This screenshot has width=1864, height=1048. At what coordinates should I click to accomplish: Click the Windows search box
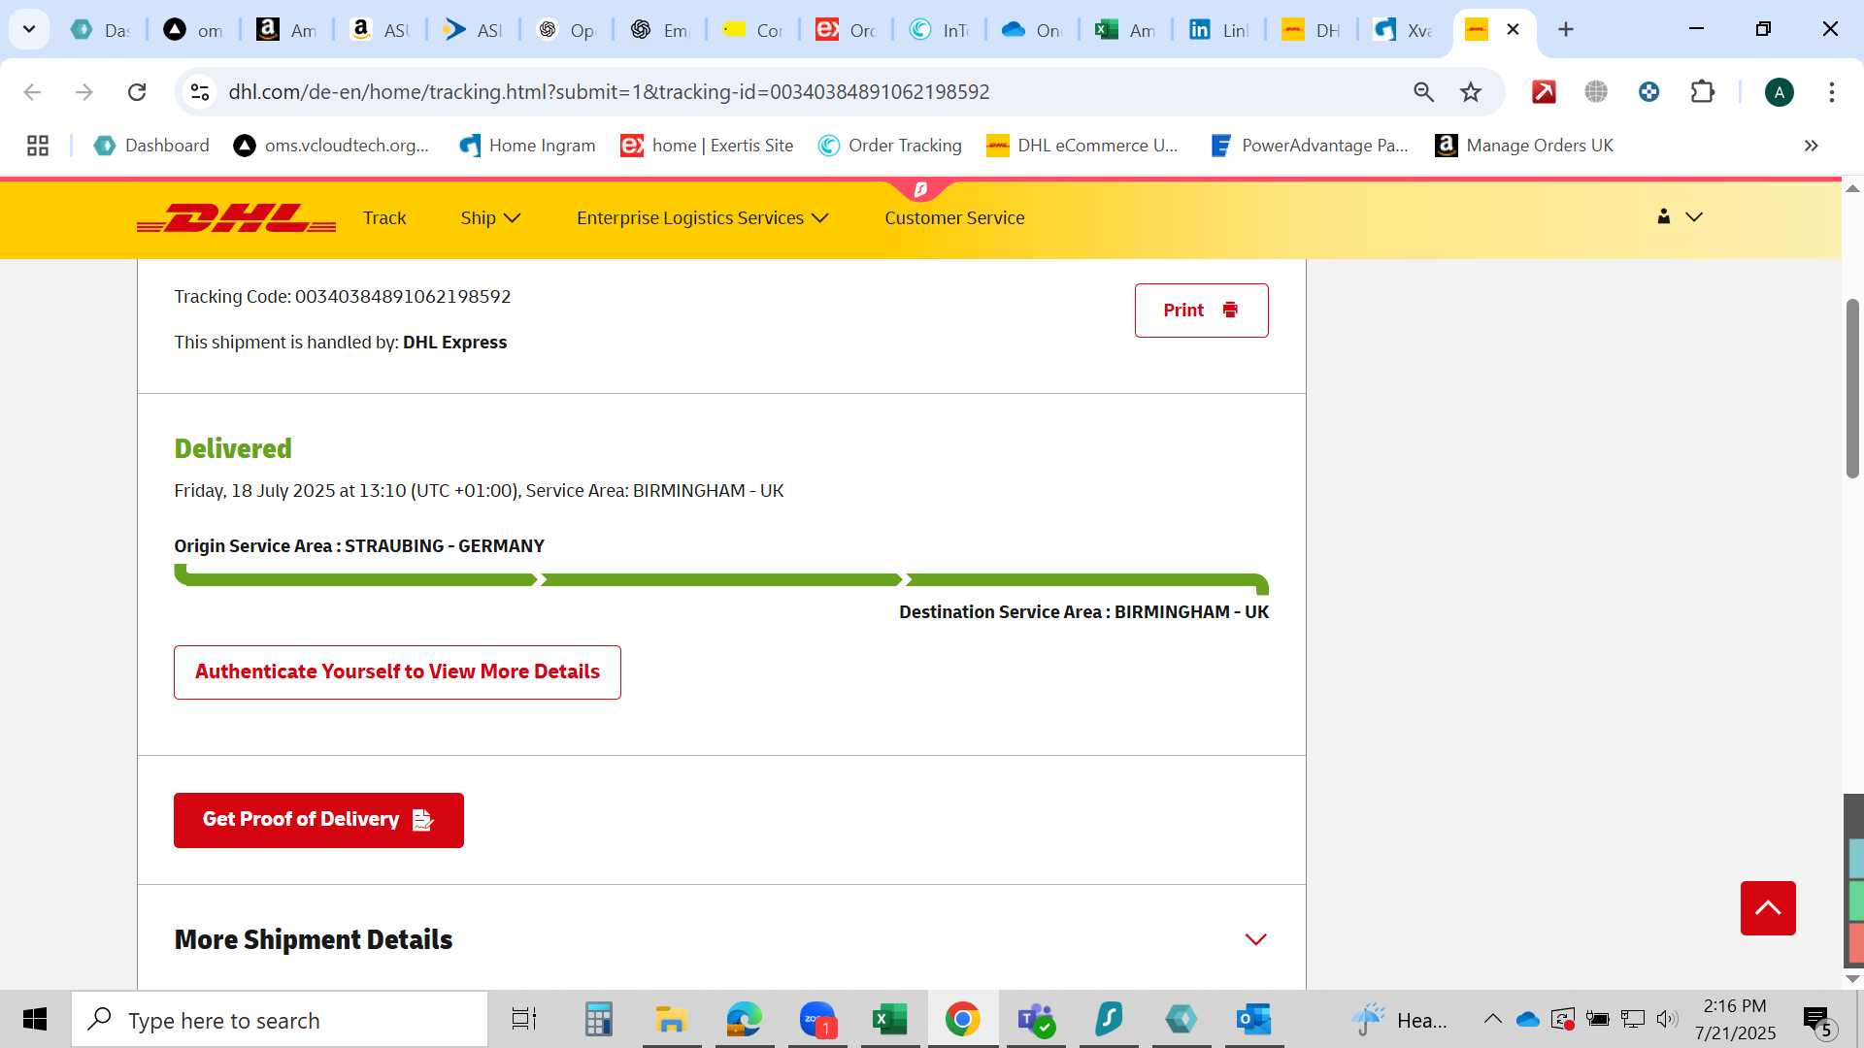point(280,1020)
